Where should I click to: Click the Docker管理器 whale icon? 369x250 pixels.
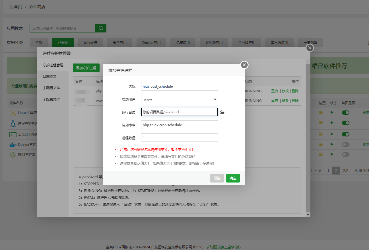[13, 145]
